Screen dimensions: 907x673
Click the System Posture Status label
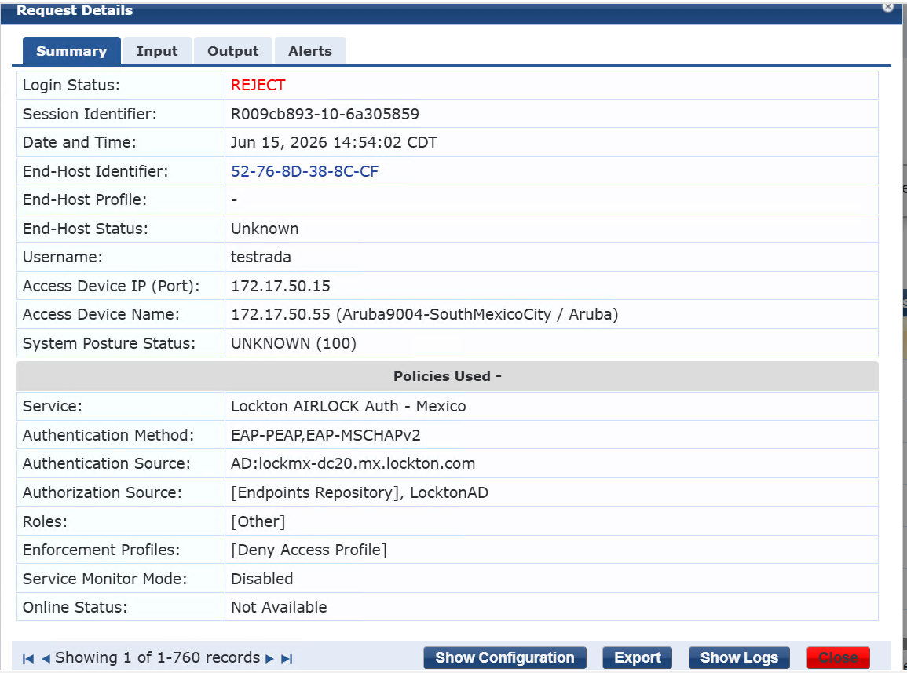coord(108,343)
